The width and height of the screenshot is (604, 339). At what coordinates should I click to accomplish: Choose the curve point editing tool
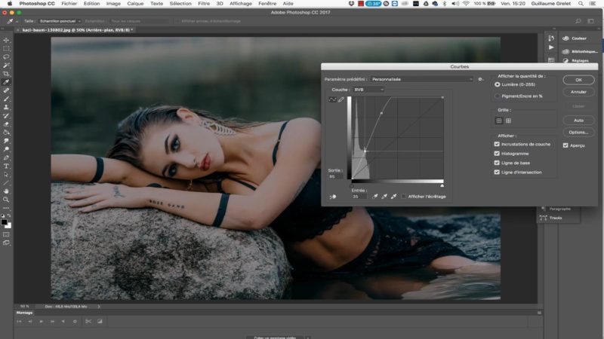pyautogui.click(x=332, y=99)
